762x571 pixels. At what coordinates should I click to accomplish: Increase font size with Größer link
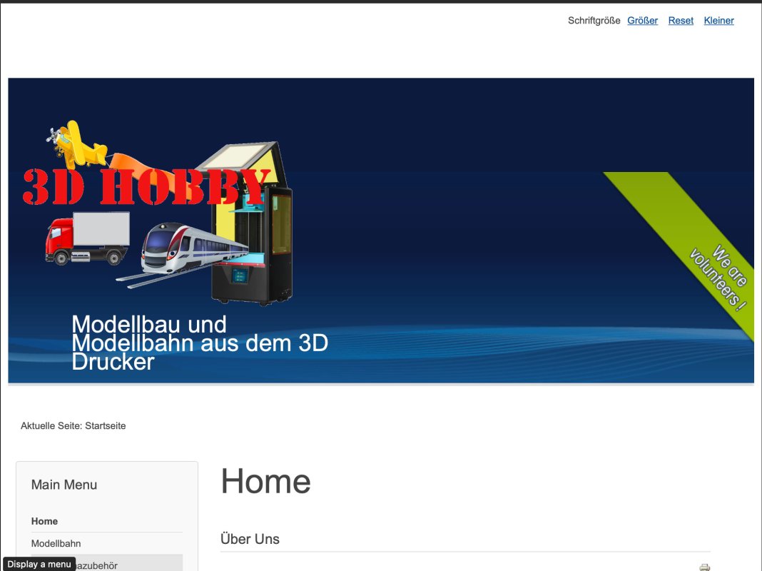(x=642, y=21)
